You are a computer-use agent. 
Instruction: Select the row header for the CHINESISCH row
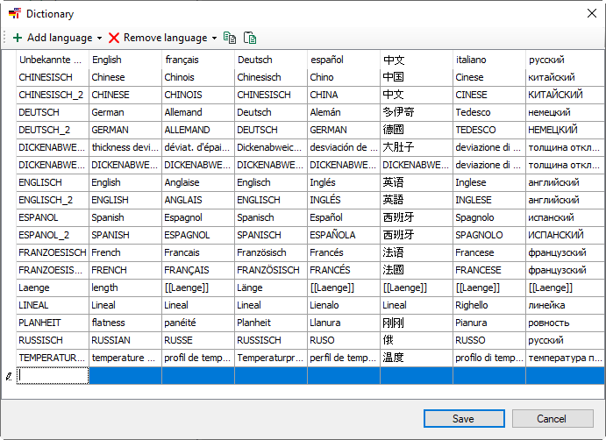tap(9, 77)
